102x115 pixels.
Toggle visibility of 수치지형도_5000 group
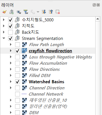click(x=10, y=20)
